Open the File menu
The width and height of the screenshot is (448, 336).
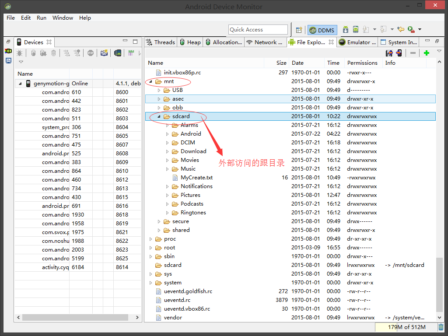10,17
